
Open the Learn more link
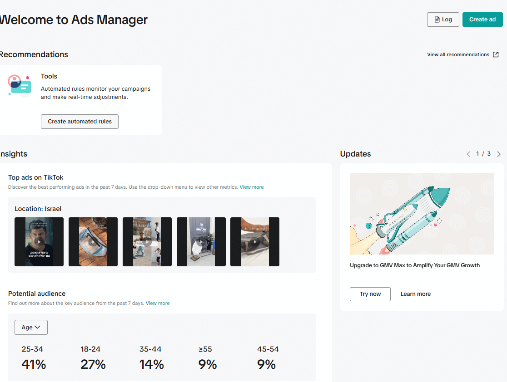(415, 294)
